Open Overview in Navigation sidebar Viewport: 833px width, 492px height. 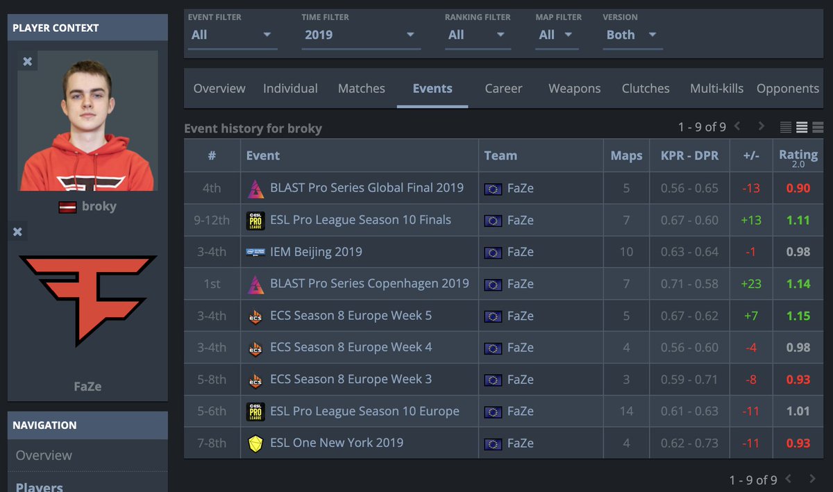click(x=44, y=455)
